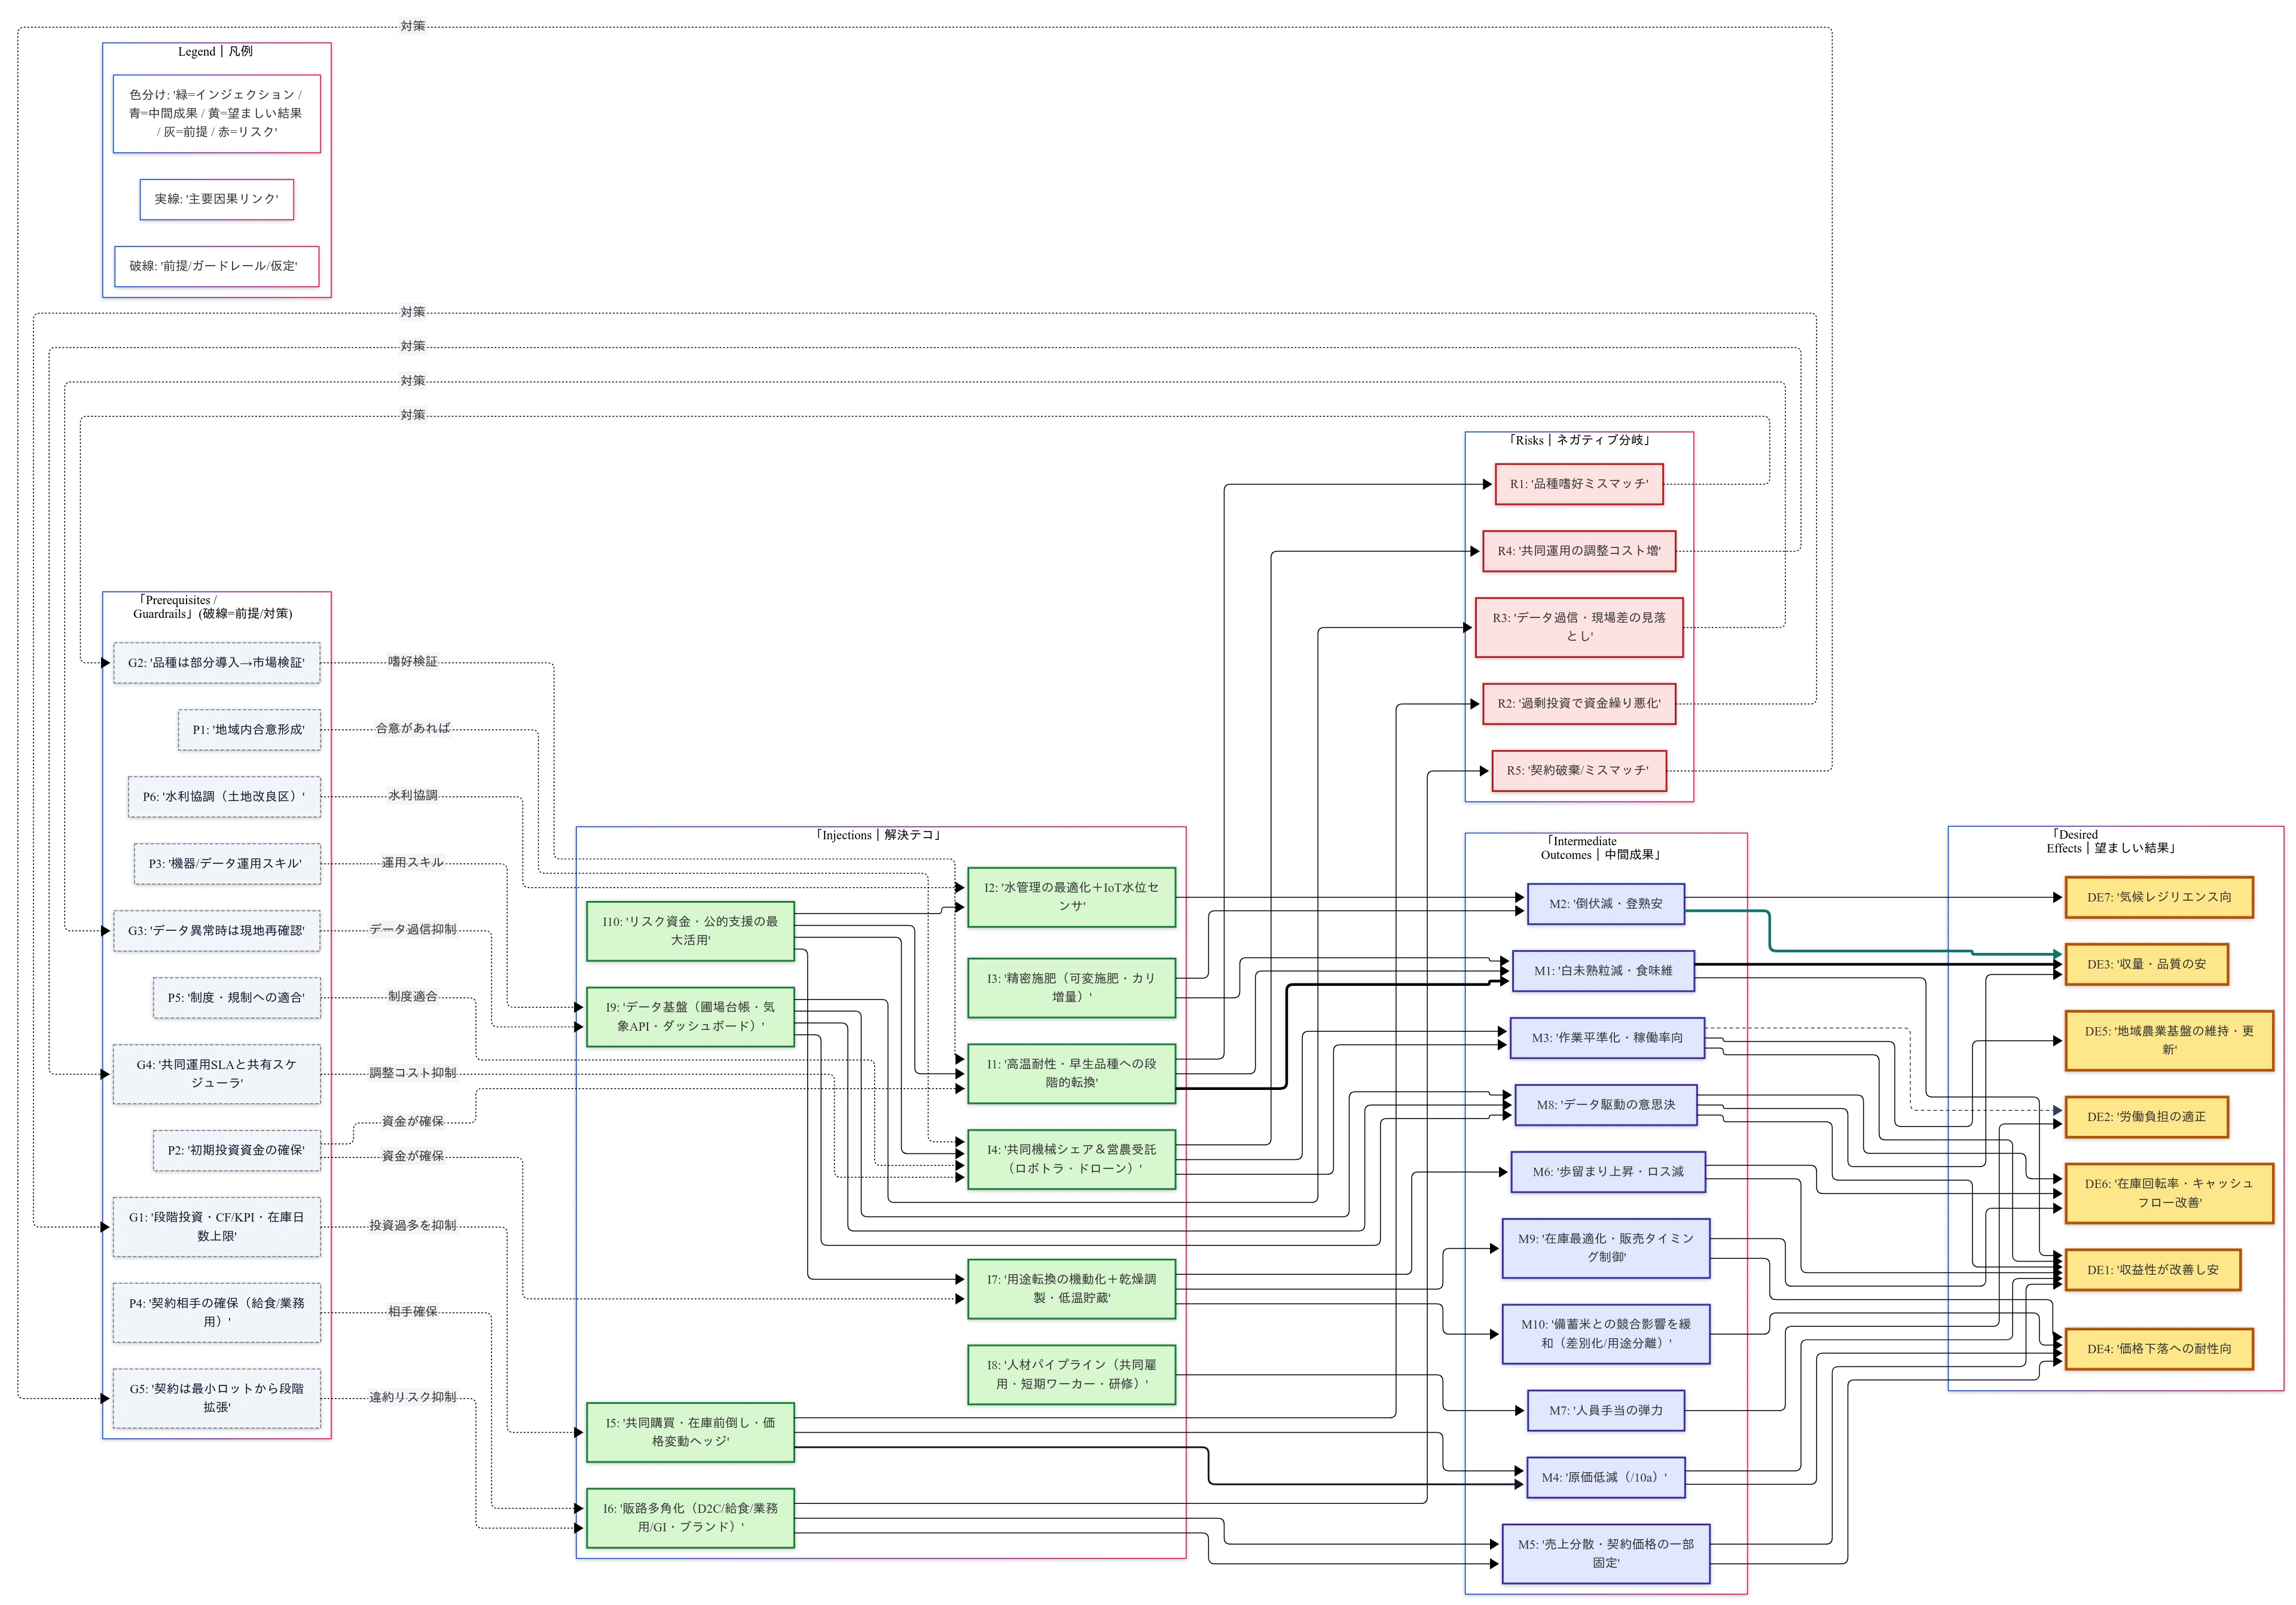Viewport: 2296px width, 1605px height.
Task: Select M6 歩留まり上昇・ロス減 node
Action: 1608,1172
